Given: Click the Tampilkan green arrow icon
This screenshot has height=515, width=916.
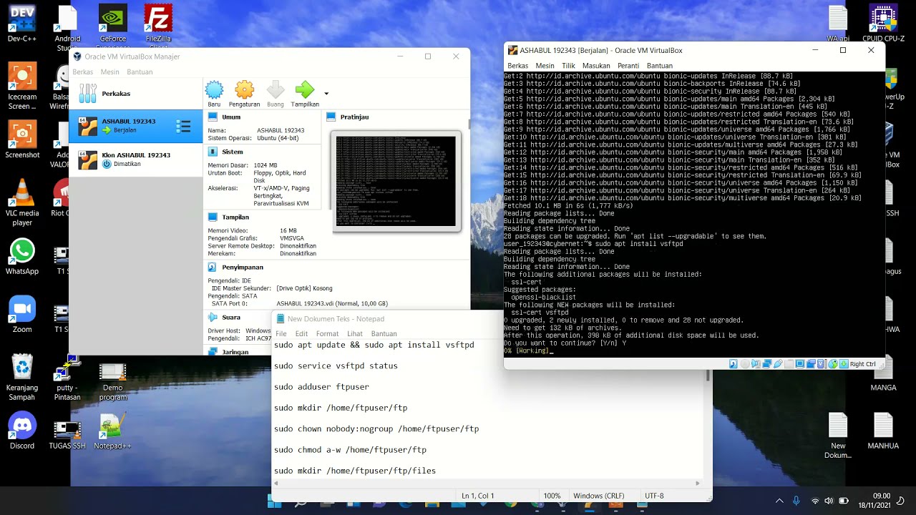Looking at the screenshot, I should [305, 90].
